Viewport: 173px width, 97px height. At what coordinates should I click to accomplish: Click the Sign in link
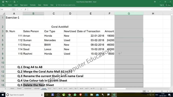[162, 5]
